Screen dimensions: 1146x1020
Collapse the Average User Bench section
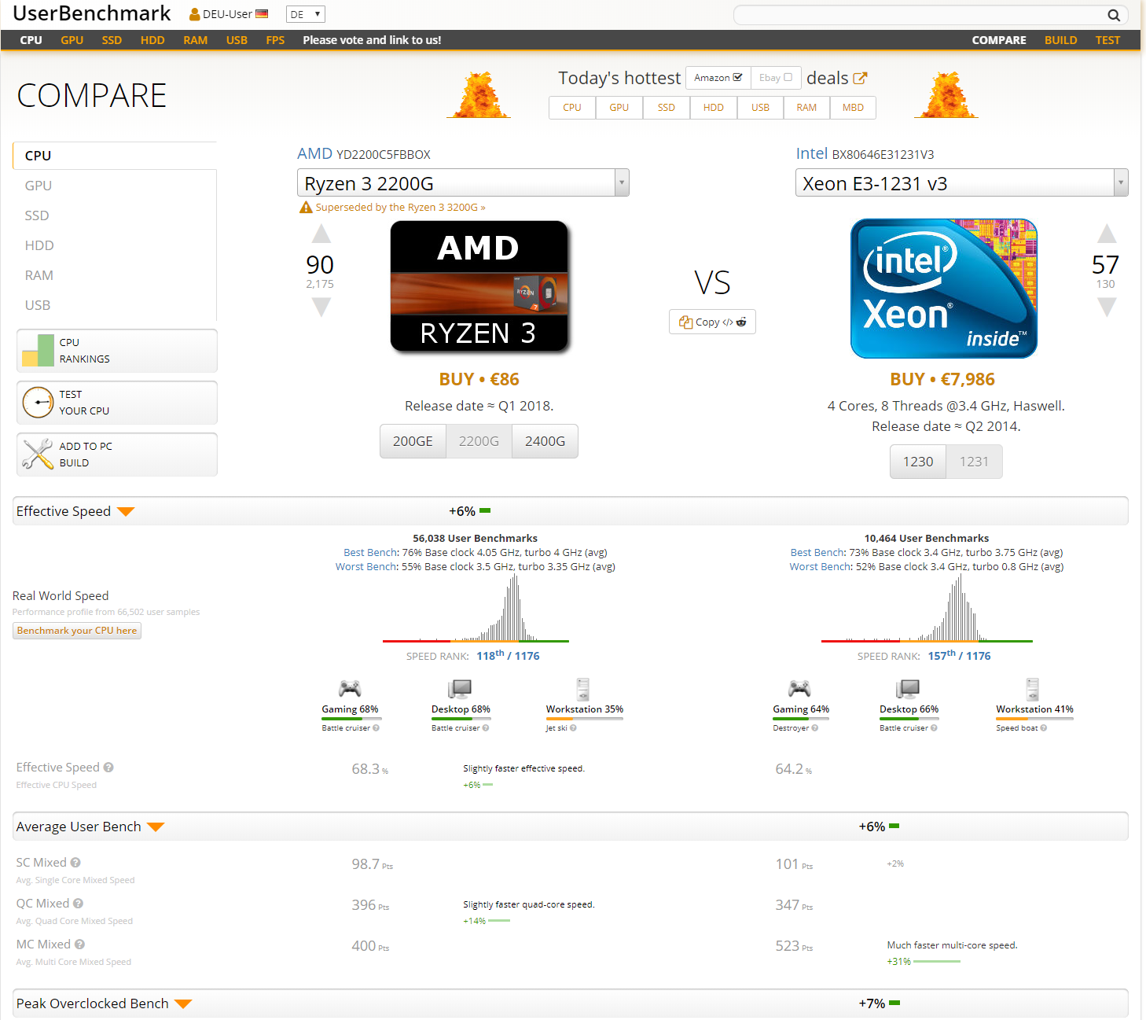(x=156, y=827)
